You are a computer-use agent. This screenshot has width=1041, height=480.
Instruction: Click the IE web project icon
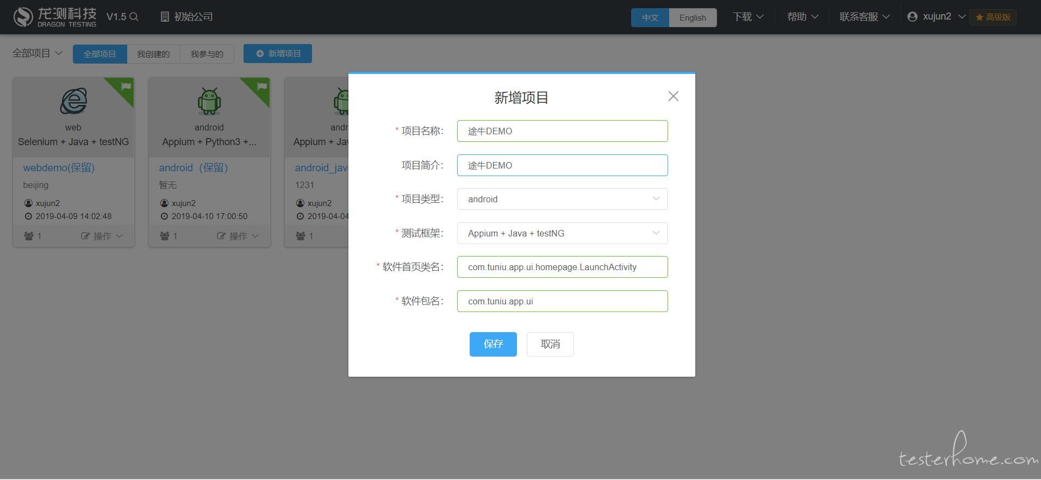click(73, 101)
